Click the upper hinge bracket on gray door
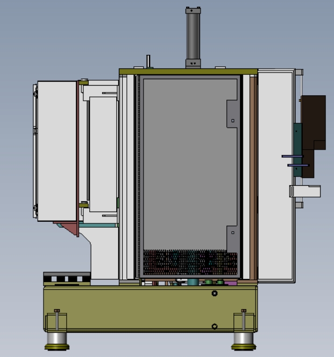The image size is (334, 357). (x=232, y=114)
